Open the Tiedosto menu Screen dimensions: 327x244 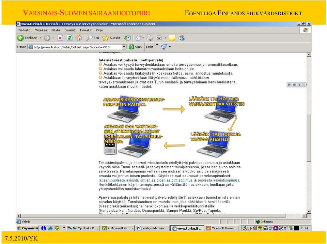tap(24, 30)
